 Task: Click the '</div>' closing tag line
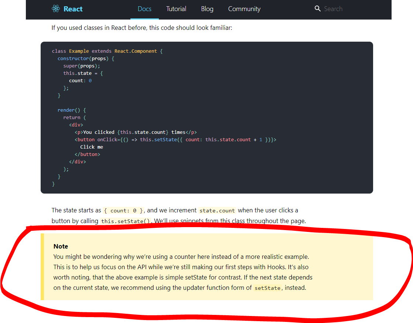(78, 161)
